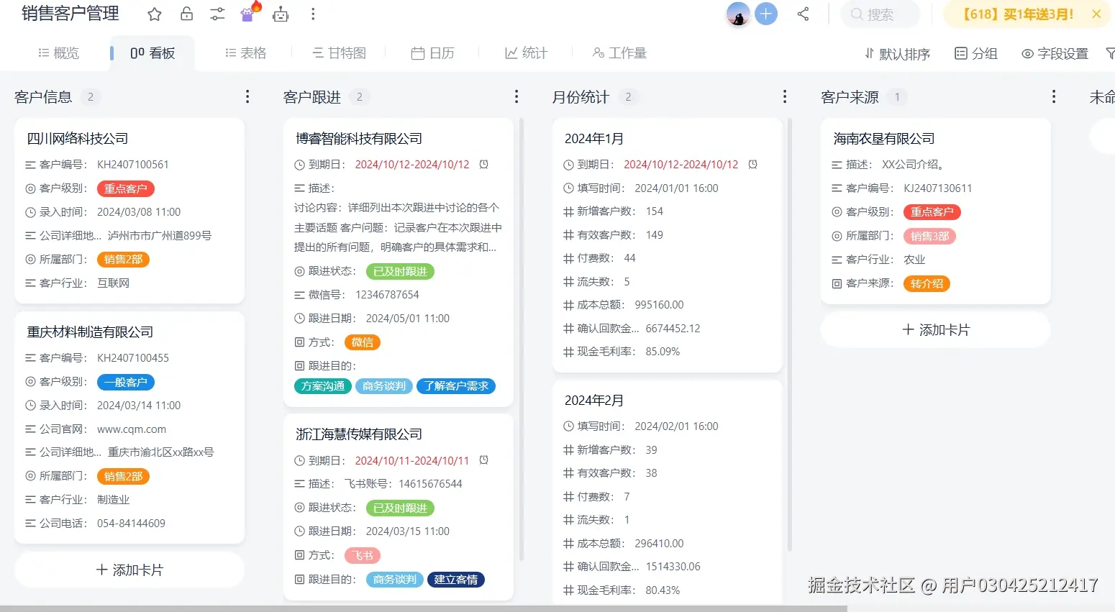Screen dimensions: 1115x612
Task: Open the filter icon beside 字段设置
Action: pyautogui.click(x=1109, y=53)
